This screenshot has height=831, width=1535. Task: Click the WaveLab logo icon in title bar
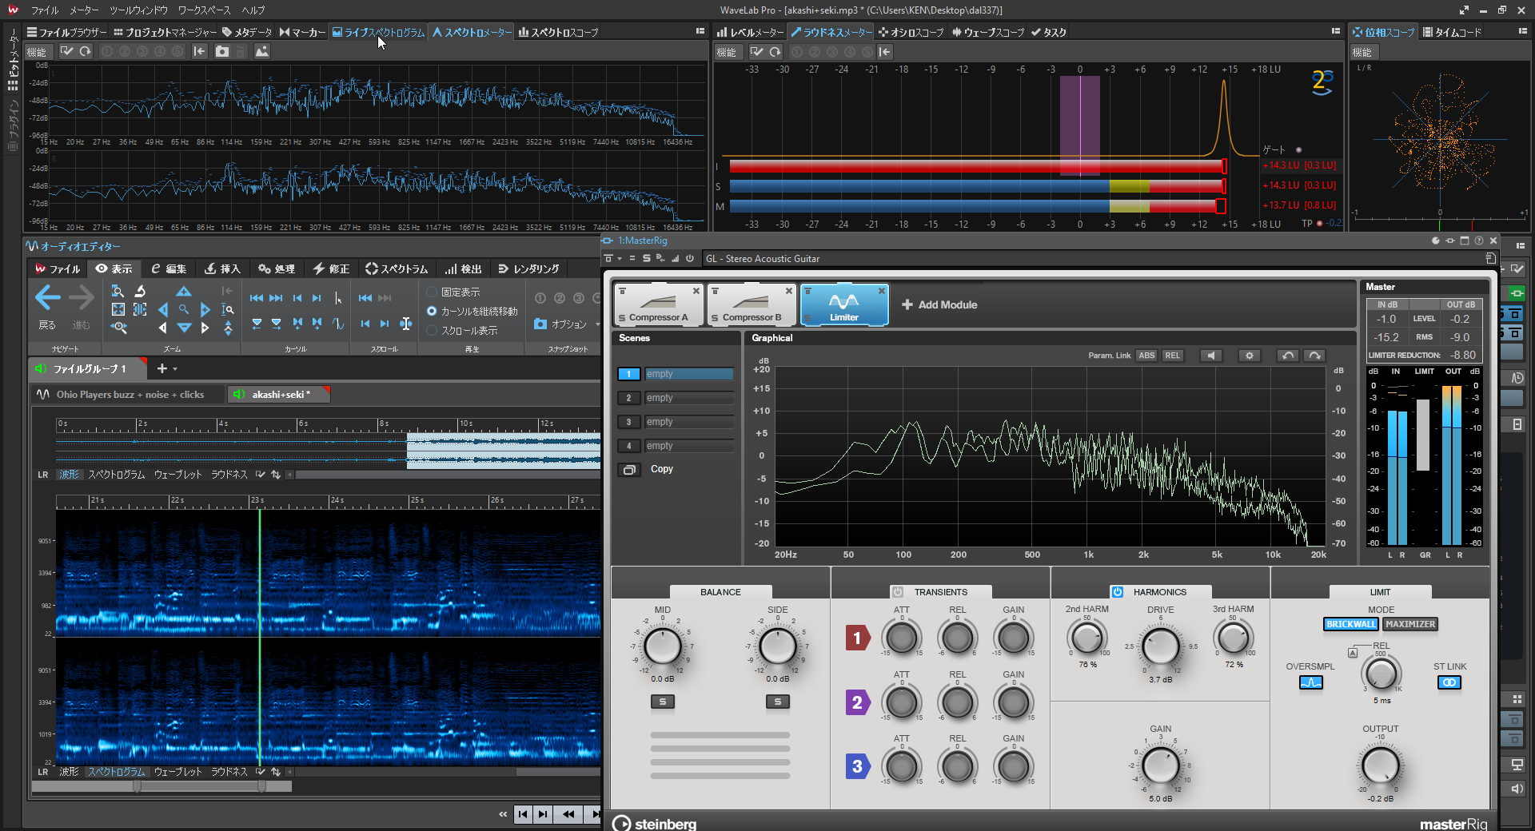[12, 10]
